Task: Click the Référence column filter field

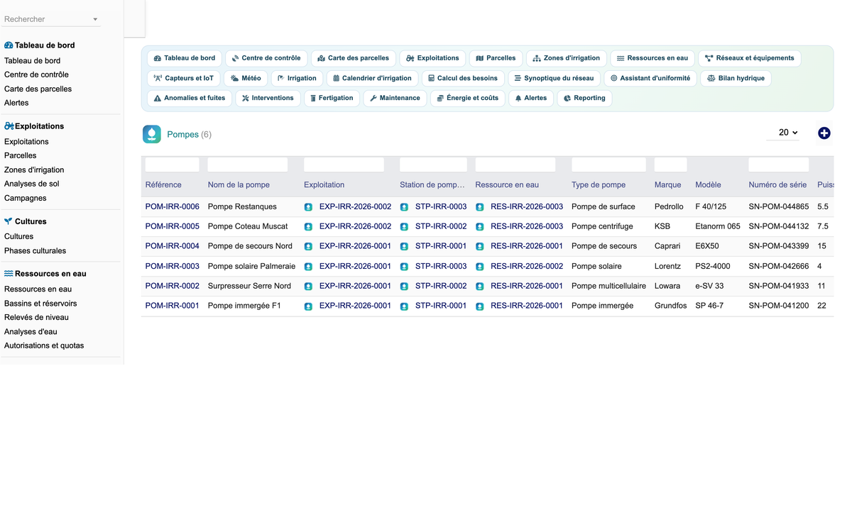Action: point(173,165)
